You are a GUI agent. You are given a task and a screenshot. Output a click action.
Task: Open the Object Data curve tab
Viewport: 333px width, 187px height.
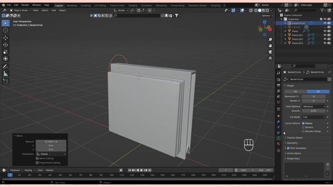[x=278, y=138]
